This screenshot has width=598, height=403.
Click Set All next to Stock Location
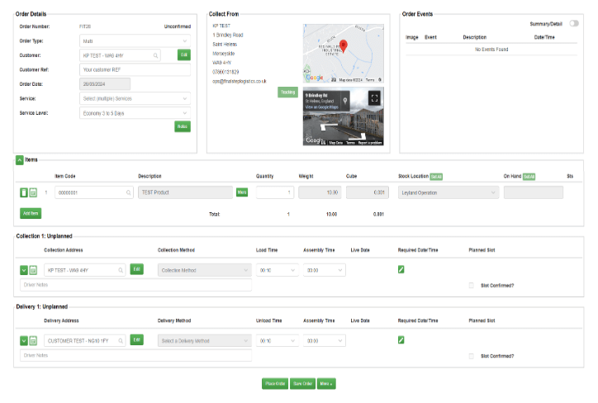coord(436,177)
